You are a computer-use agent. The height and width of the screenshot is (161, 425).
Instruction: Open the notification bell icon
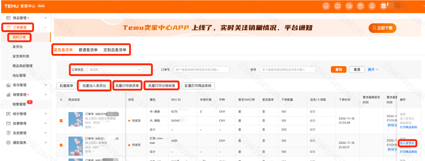[372, 6]
